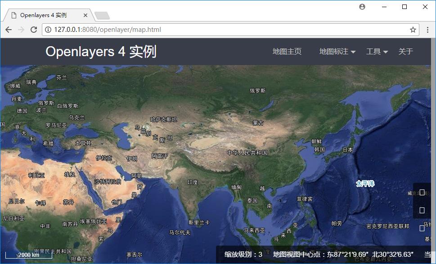Select the Openlayers 4 实例 browser tab
Screen dimensions: 436x264
point(49,15)
